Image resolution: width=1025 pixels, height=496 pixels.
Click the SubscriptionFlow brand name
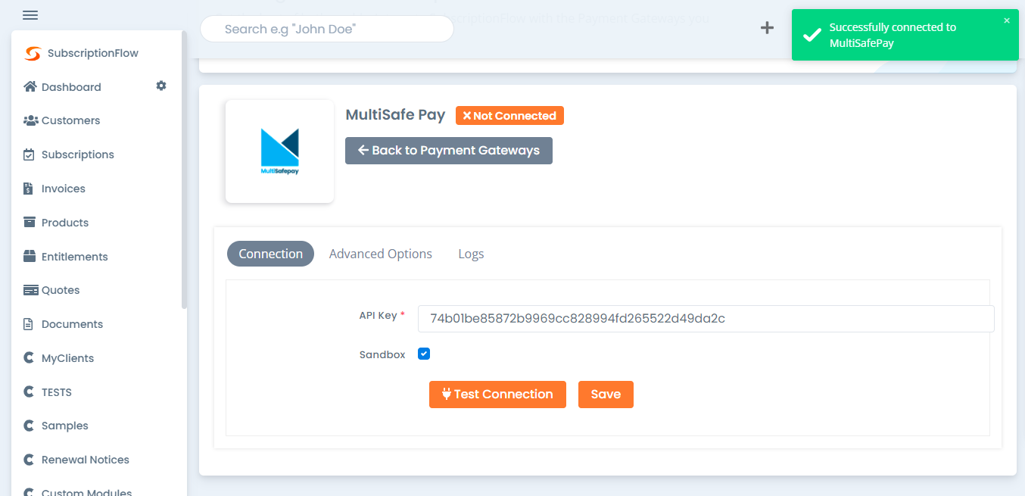click(x=93, y=54)
